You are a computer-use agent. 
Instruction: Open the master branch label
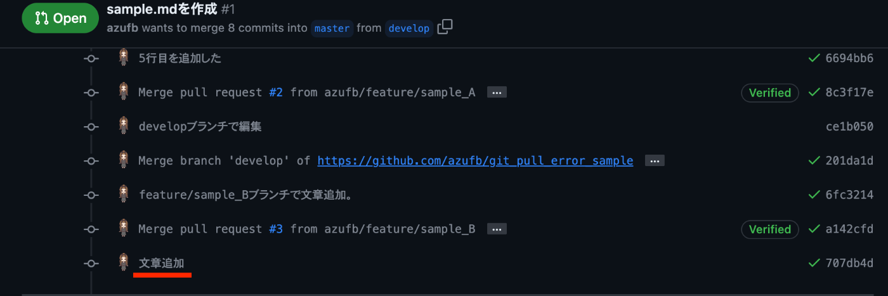(x=332, y=29)
